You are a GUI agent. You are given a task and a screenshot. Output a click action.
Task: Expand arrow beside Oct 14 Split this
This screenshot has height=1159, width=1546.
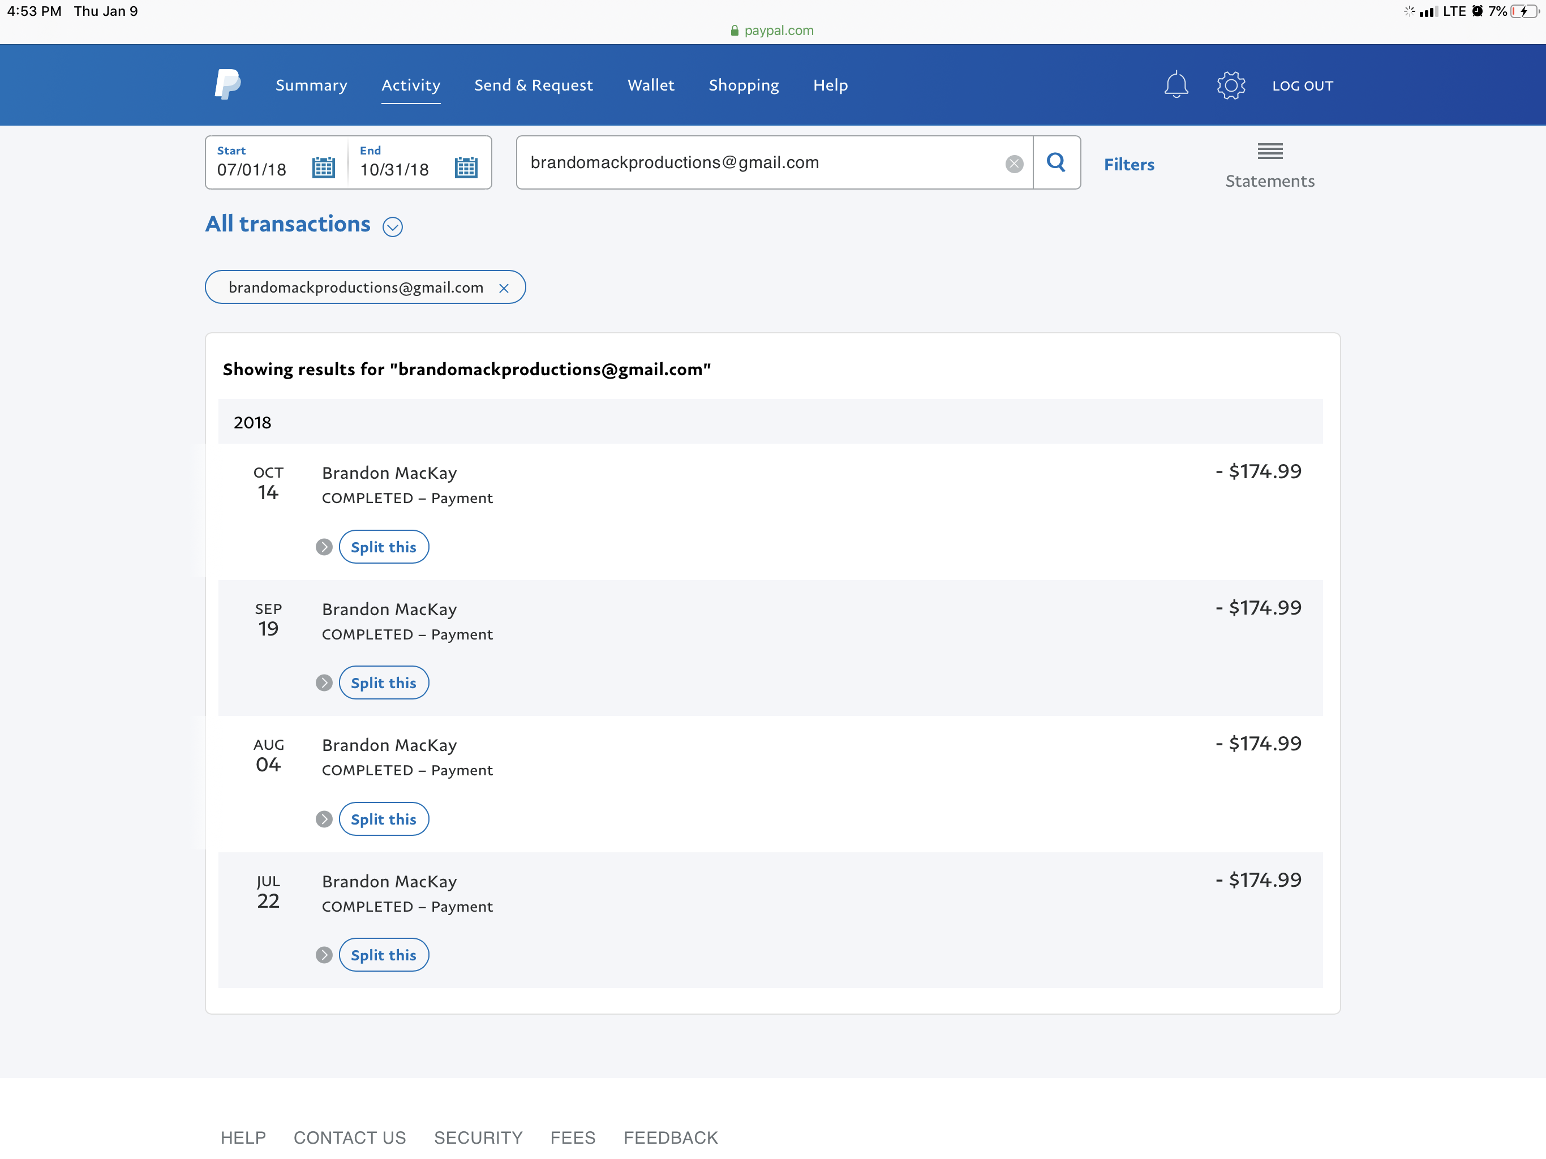324,547
